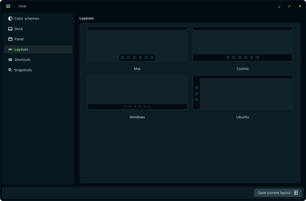This screenshot has height=201, width=306.
Task: Open the View menu
Action: click(22, 6)
